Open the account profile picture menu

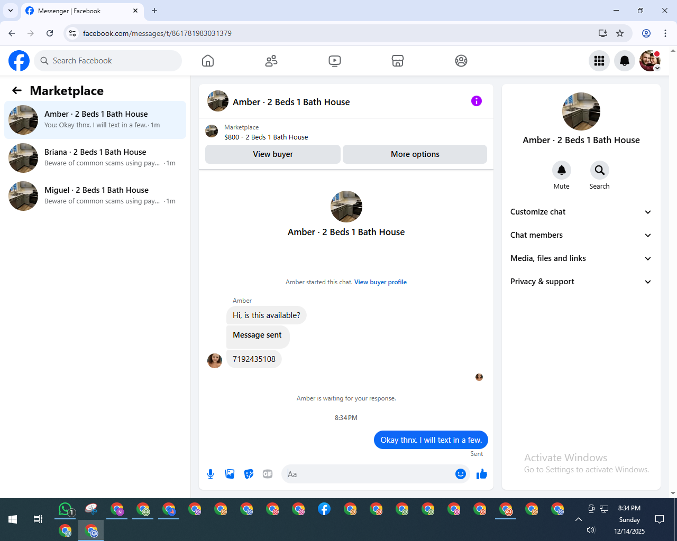pos(650,61)
